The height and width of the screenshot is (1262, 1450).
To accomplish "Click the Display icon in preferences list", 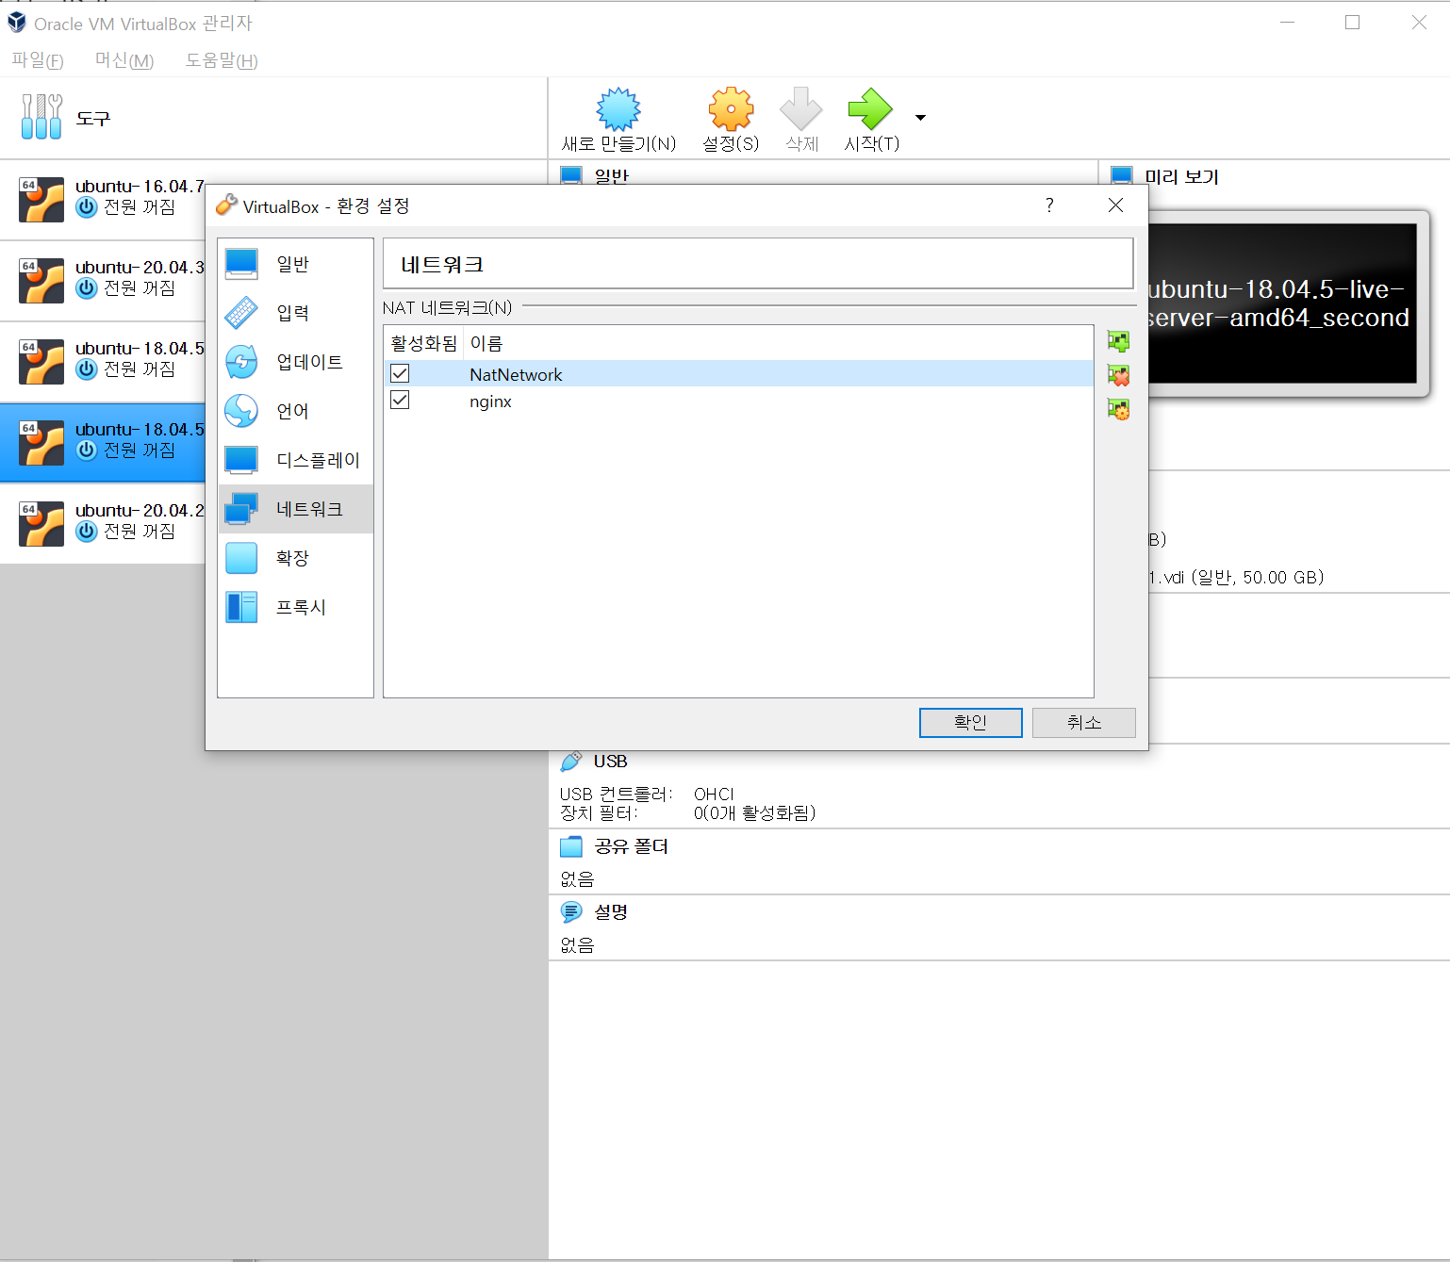I will [241, 460].
